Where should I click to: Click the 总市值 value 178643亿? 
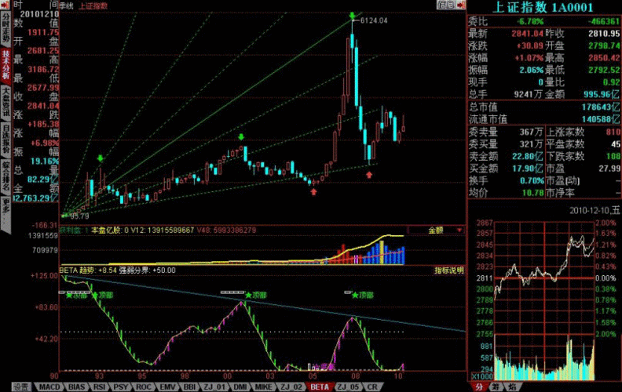[601, 107]
